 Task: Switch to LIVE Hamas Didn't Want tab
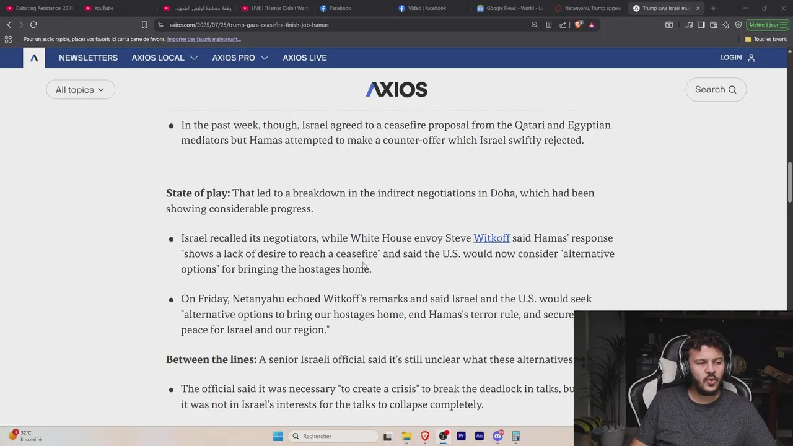coord(274,8)
